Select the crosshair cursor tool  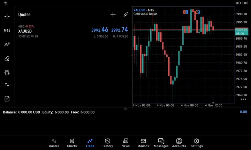pos(7,16)
